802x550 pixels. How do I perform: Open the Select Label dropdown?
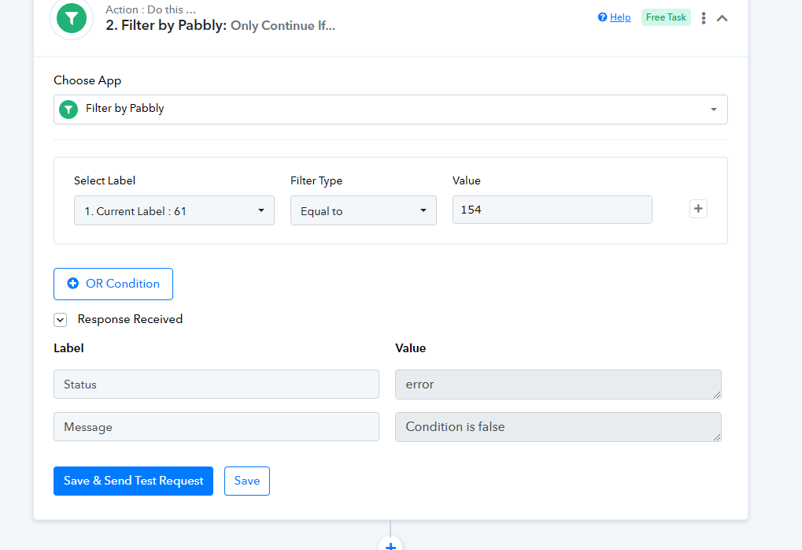pyautogui.click(x=175, y=210)
